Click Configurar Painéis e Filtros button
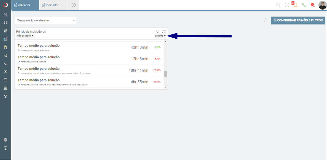Screen dimensions: 327x160 (298, 20)
